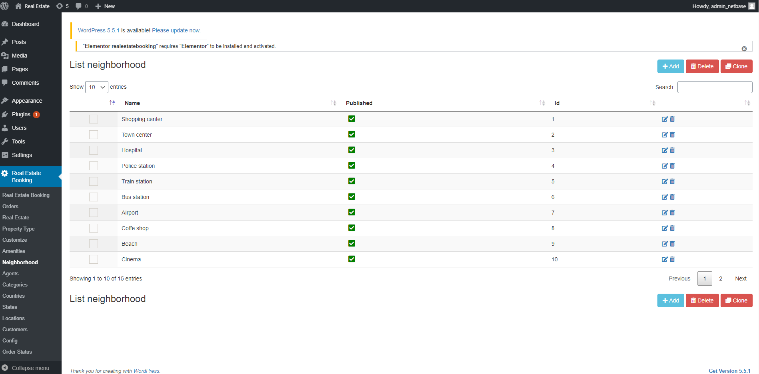Screen dimensions: 759x374
Task: Go to page 2 of the list
Action: [720, 279]
